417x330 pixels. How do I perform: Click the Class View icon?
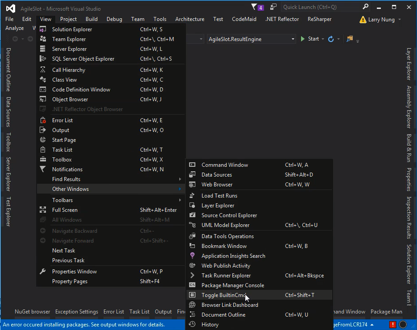pyautogui.click(x=43, y=80)
